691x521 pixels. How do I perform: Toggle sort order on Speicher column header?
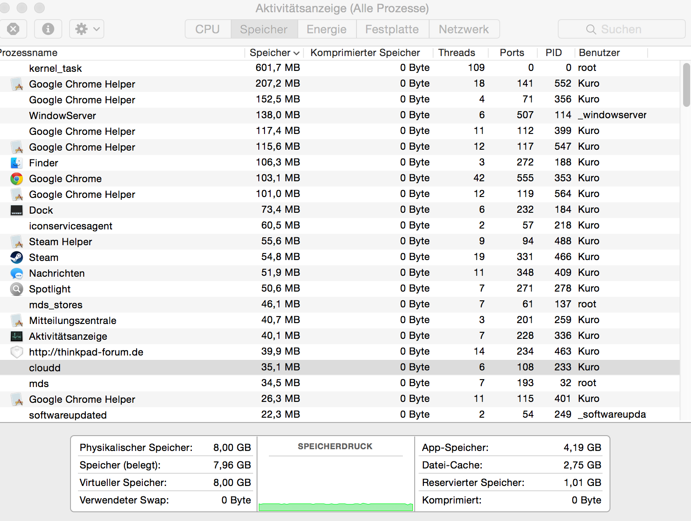click(274, 53)
